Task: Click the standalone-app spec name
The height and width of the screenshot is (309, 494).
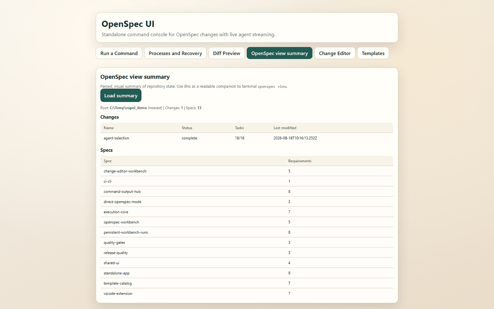Action: coord(117,273)
